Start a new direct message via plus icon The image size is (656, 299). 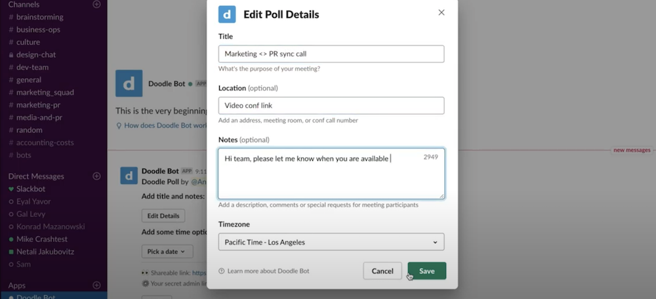click(x=96, y=176)
